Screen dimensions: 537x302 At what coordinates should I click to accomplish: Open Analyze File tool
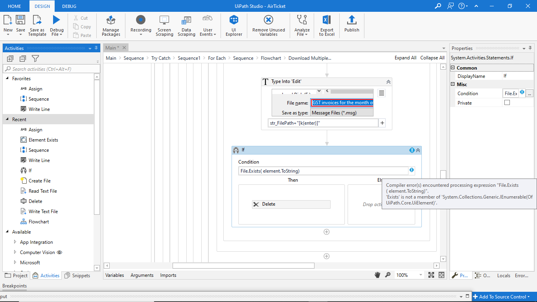pos(302,26)
